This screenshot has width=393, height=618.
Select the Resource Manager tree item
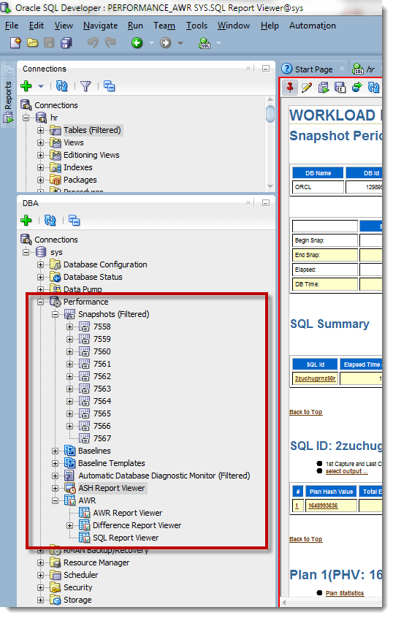click(x=96, y=562)
